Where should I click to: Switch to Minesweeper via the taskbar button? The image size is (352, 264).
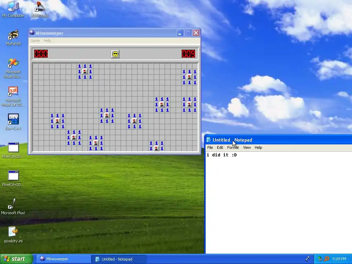point(63,259)
